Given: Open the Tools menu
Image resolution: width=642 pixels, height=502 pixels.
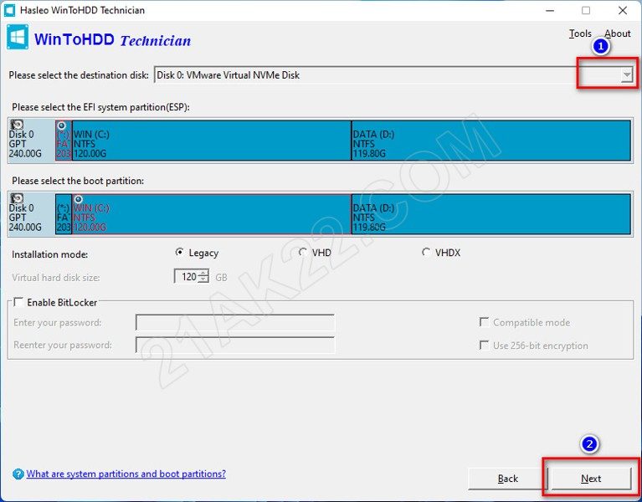Looking at the screenshot, I should [580, 33].
